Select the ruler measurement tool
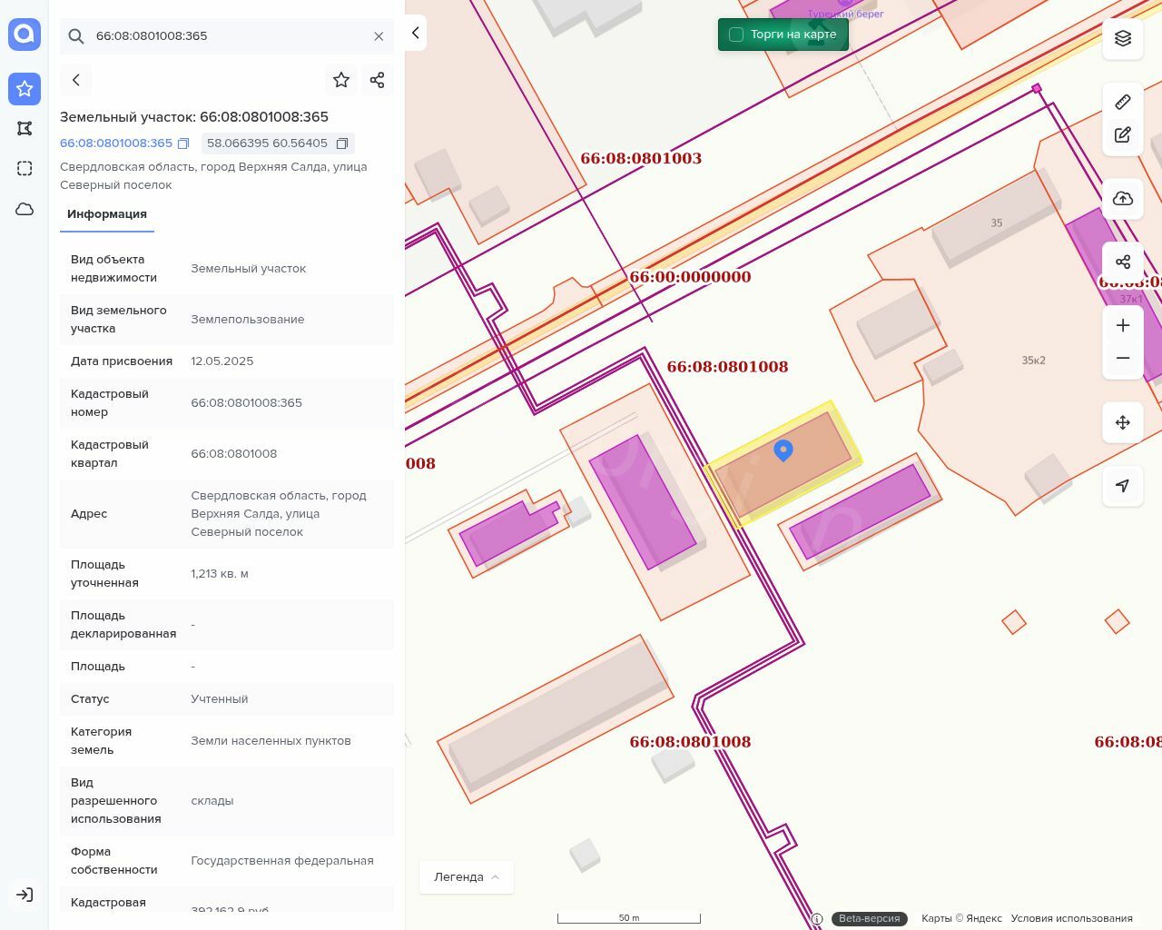Viewport: 1162px width, 930px height. click(x=1123, y=102)
